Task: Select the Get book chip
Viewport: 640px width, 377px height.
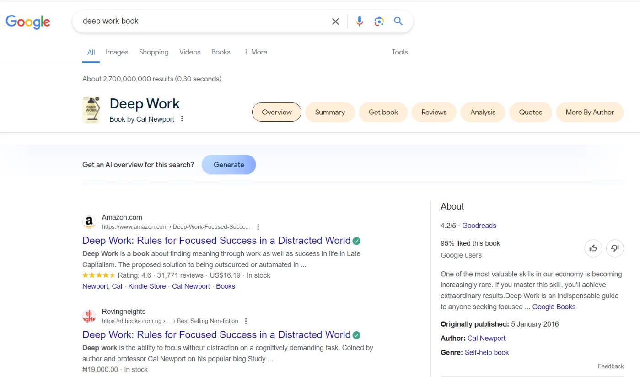Action: tap(383, 112)
